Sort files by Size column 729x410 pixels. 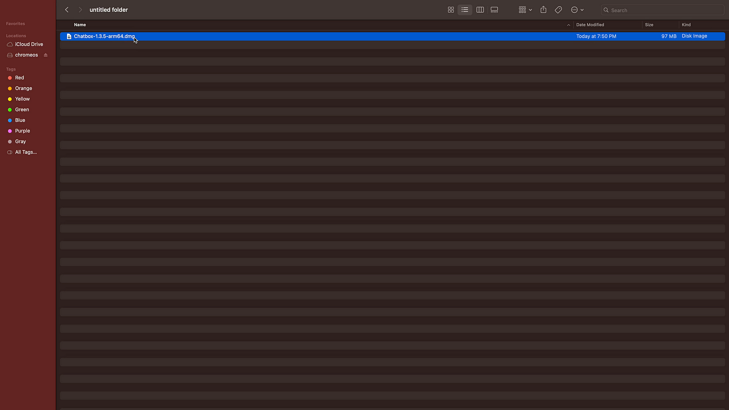(649, 25)
